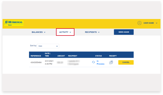Click the blurred amount value in the row
Screen dimensions: 163x95
[x=60, y=62]
